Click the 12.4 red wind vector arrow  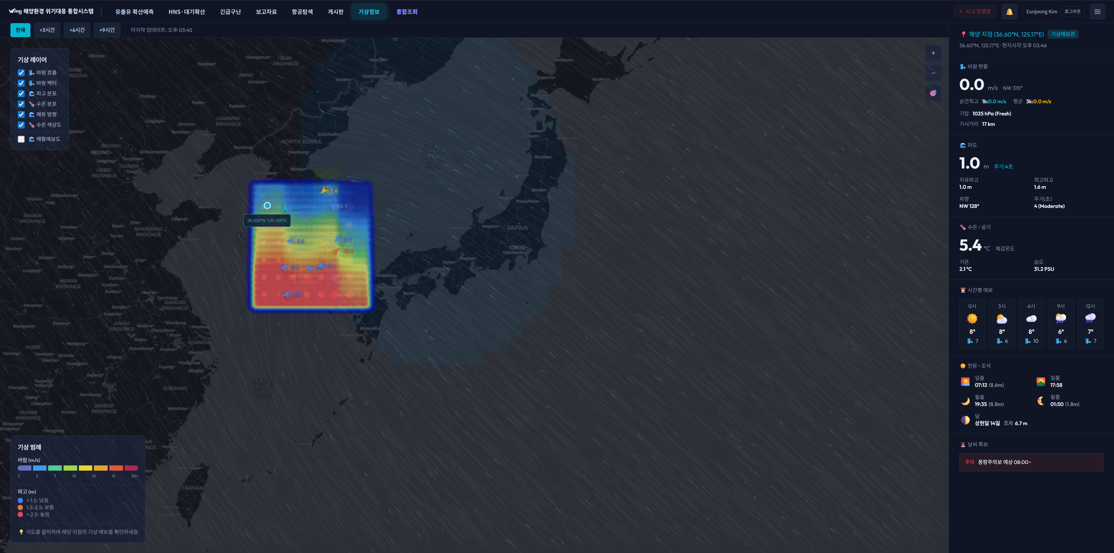tap(336, 251)
